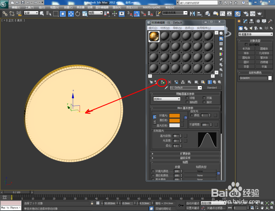Click the selection lock padlock icon
Viewport: 275px width, 211px height.
(92, 203)
